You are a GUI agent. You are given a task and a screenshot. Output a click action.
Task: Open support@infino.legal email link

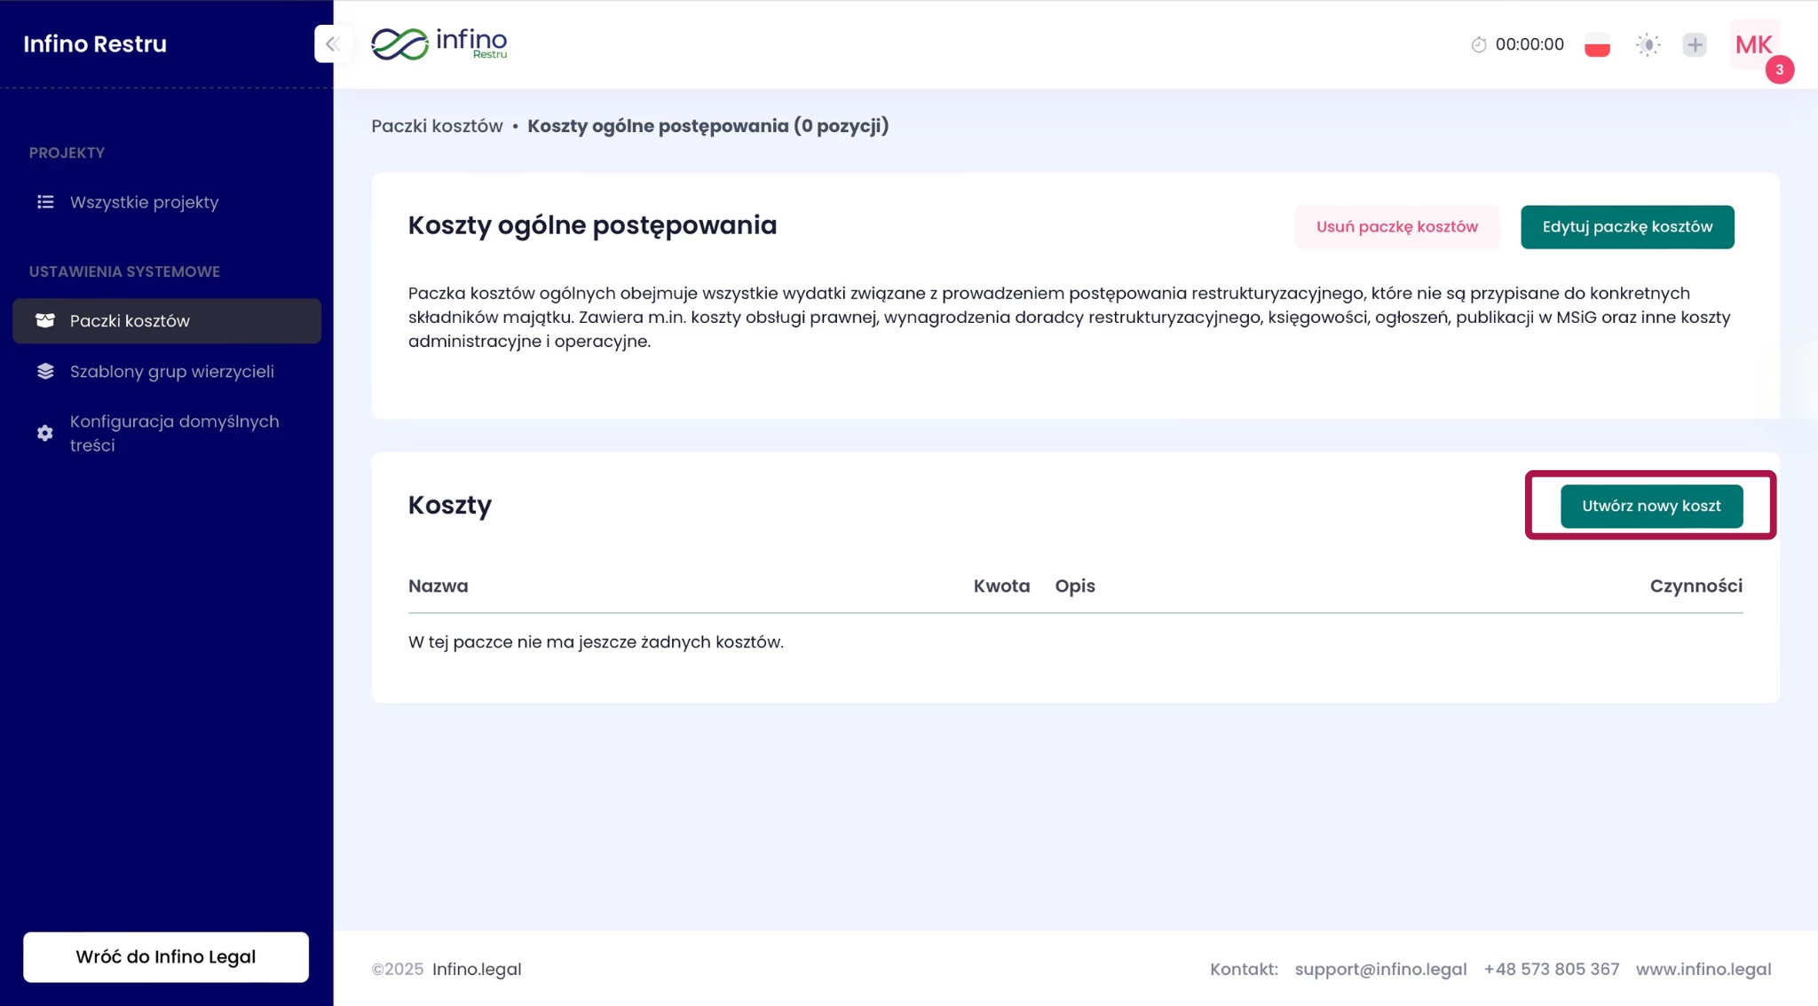click(x=1380, y=969)
